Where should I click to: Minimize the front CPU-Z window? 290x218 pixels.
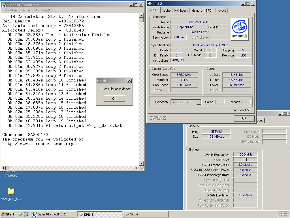[x=243, y=3]
